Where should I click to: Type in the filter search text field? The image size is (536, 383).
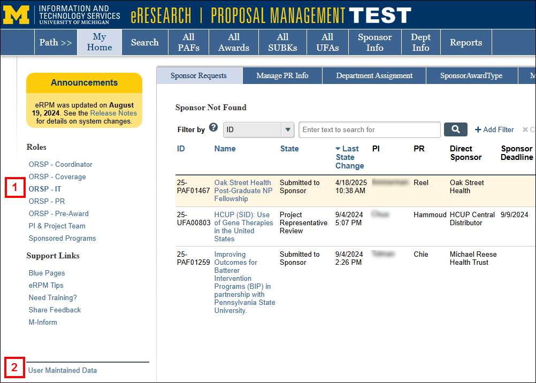pos(369,129)
